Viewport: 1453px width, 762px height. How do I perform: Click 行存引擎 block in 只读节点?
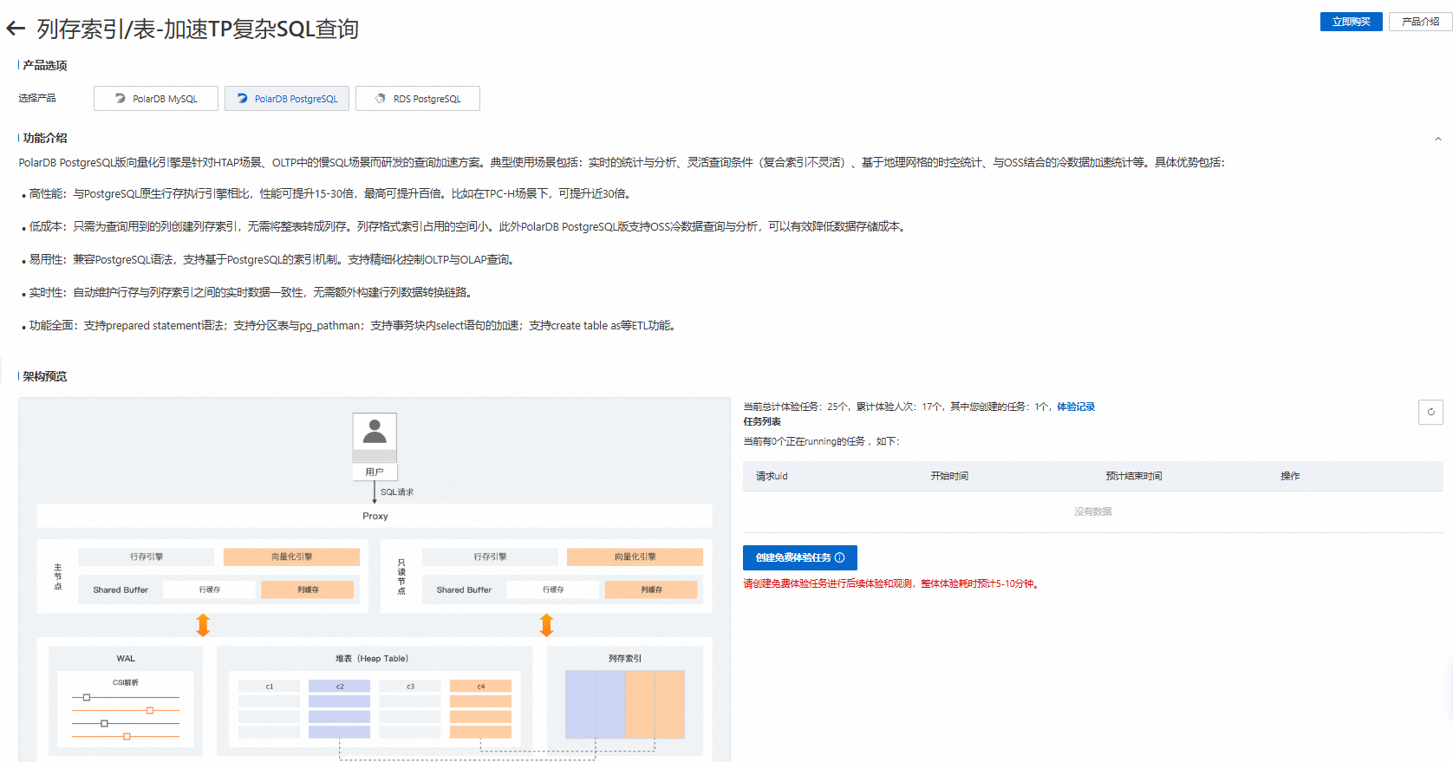coord(490,557)
